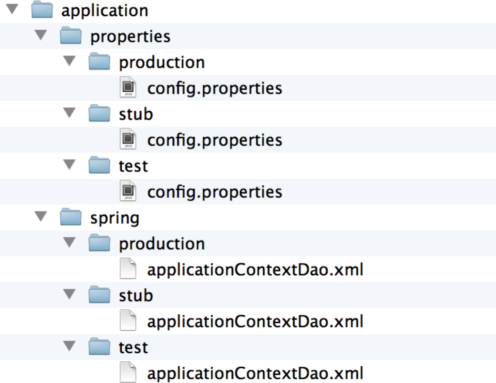
Task: Click applicationContextDao.xml file icon under spring test
Action: click(x=128, y=373)
